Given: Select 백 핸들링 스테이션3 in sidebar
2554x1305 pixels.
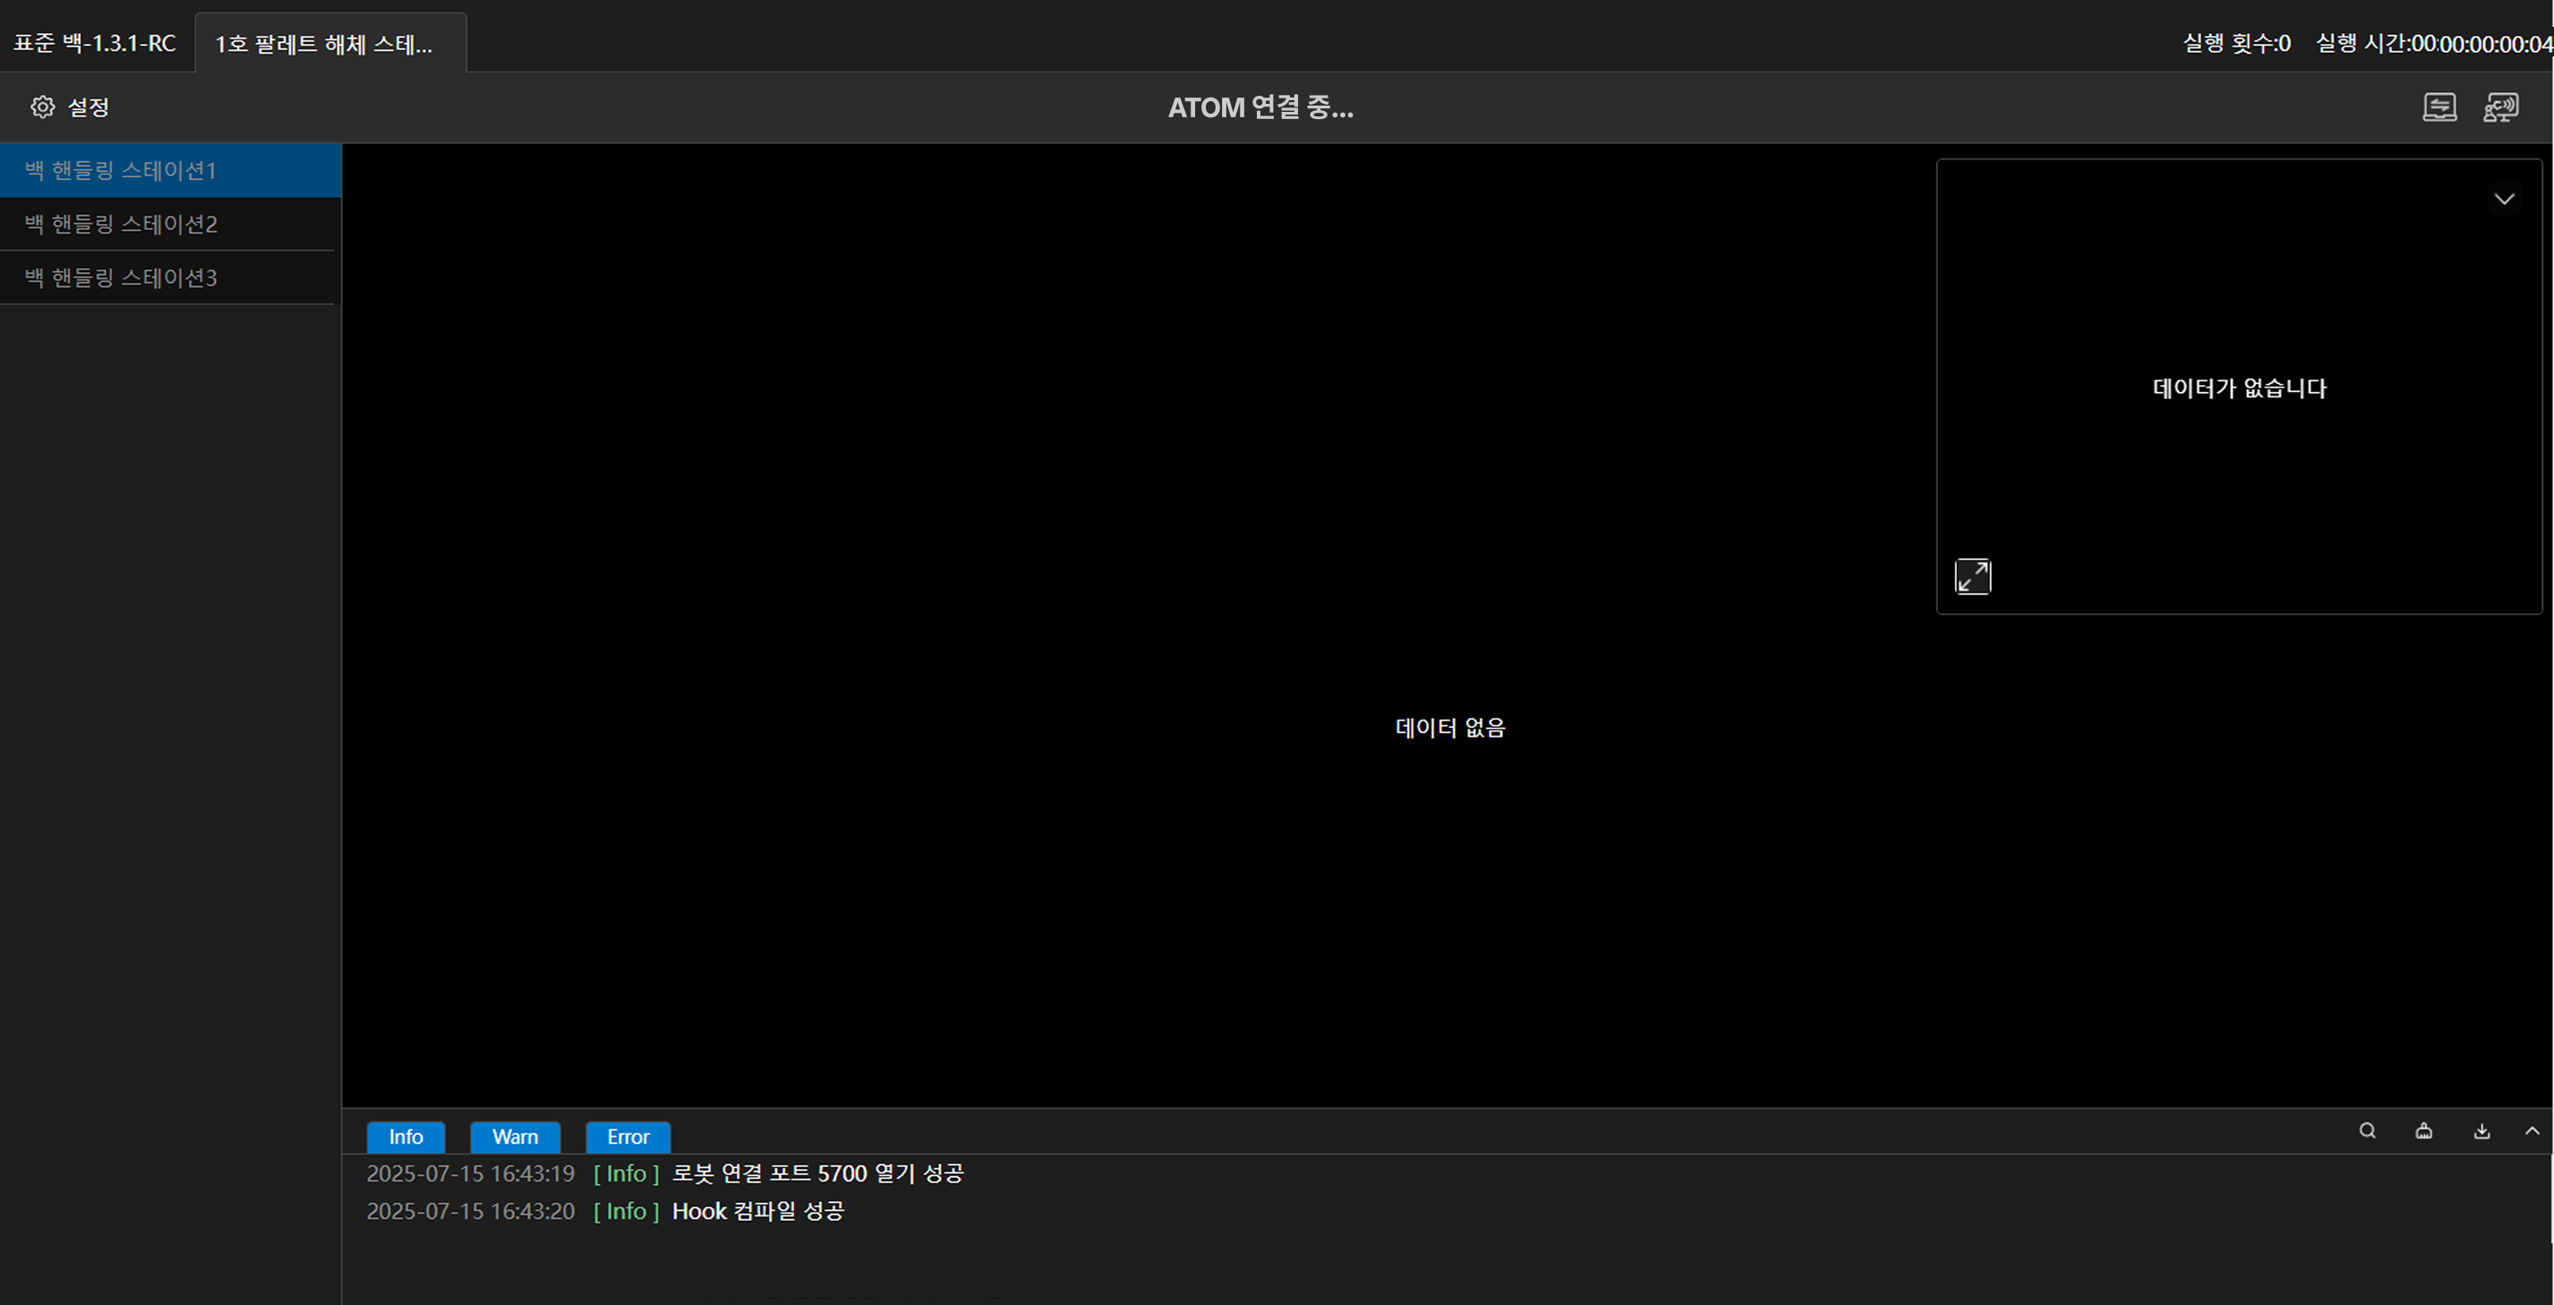Looking at the screenshot, I should tap(121, 277).
